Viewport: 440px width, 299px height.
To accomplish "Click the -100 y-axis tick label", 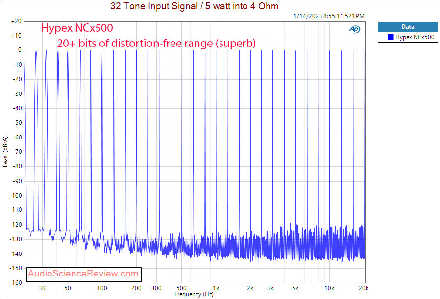I will [16, 195].
